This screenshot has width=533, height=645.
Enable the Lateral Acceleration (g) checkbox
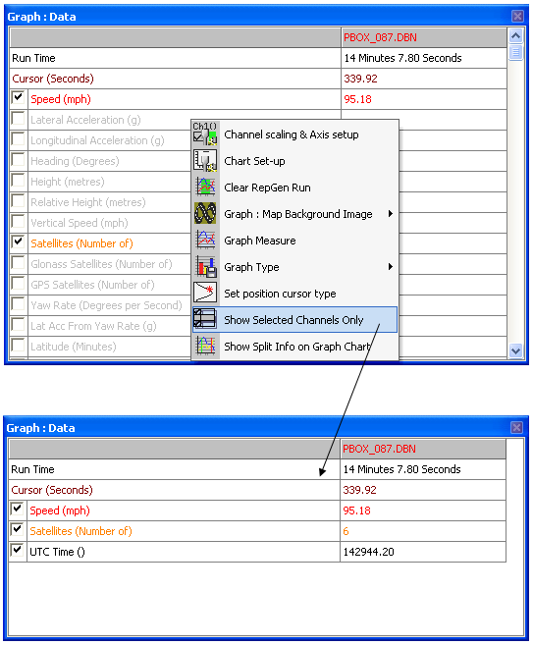(18, 119)
